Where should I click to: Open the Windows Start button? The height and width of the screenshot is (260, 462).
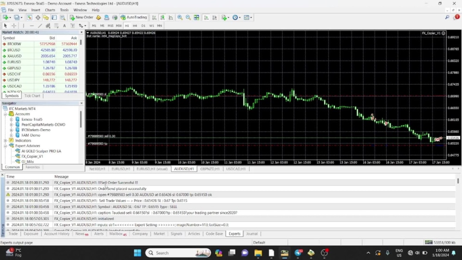click(137, 253)
